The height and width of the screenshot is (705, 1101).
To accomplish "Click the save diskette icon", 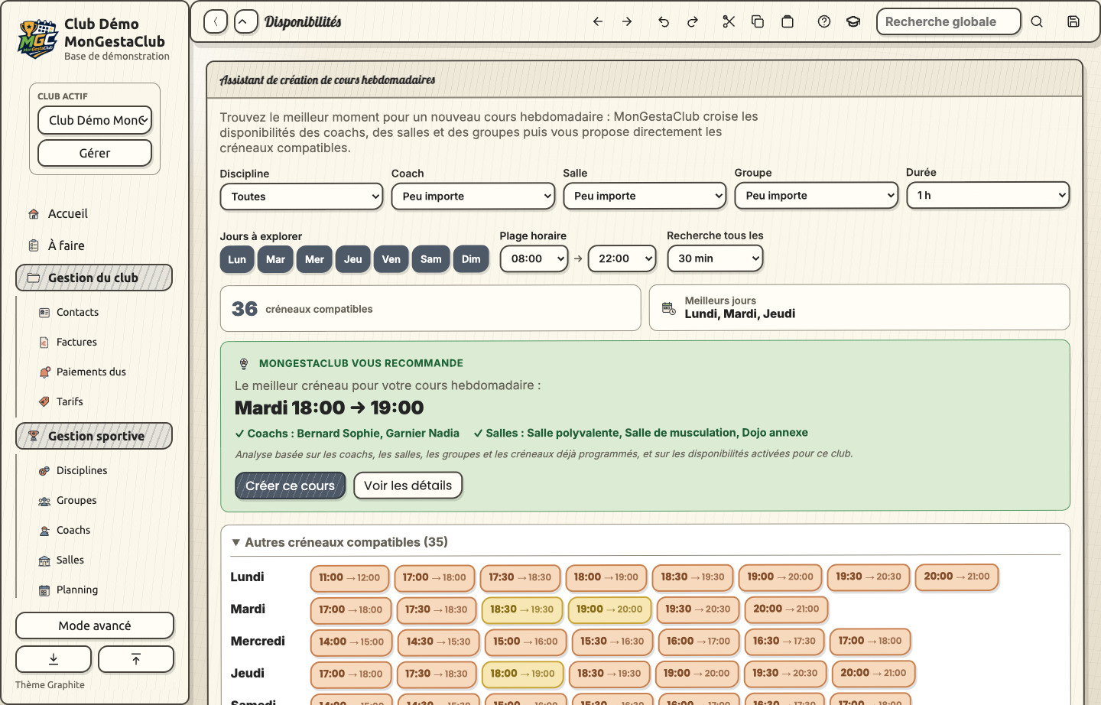I will coord(1073,21).
